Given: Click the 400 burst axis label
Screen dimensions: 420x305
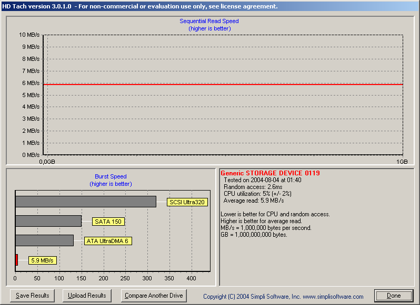Looking at the screenshot, I should 191,278.
